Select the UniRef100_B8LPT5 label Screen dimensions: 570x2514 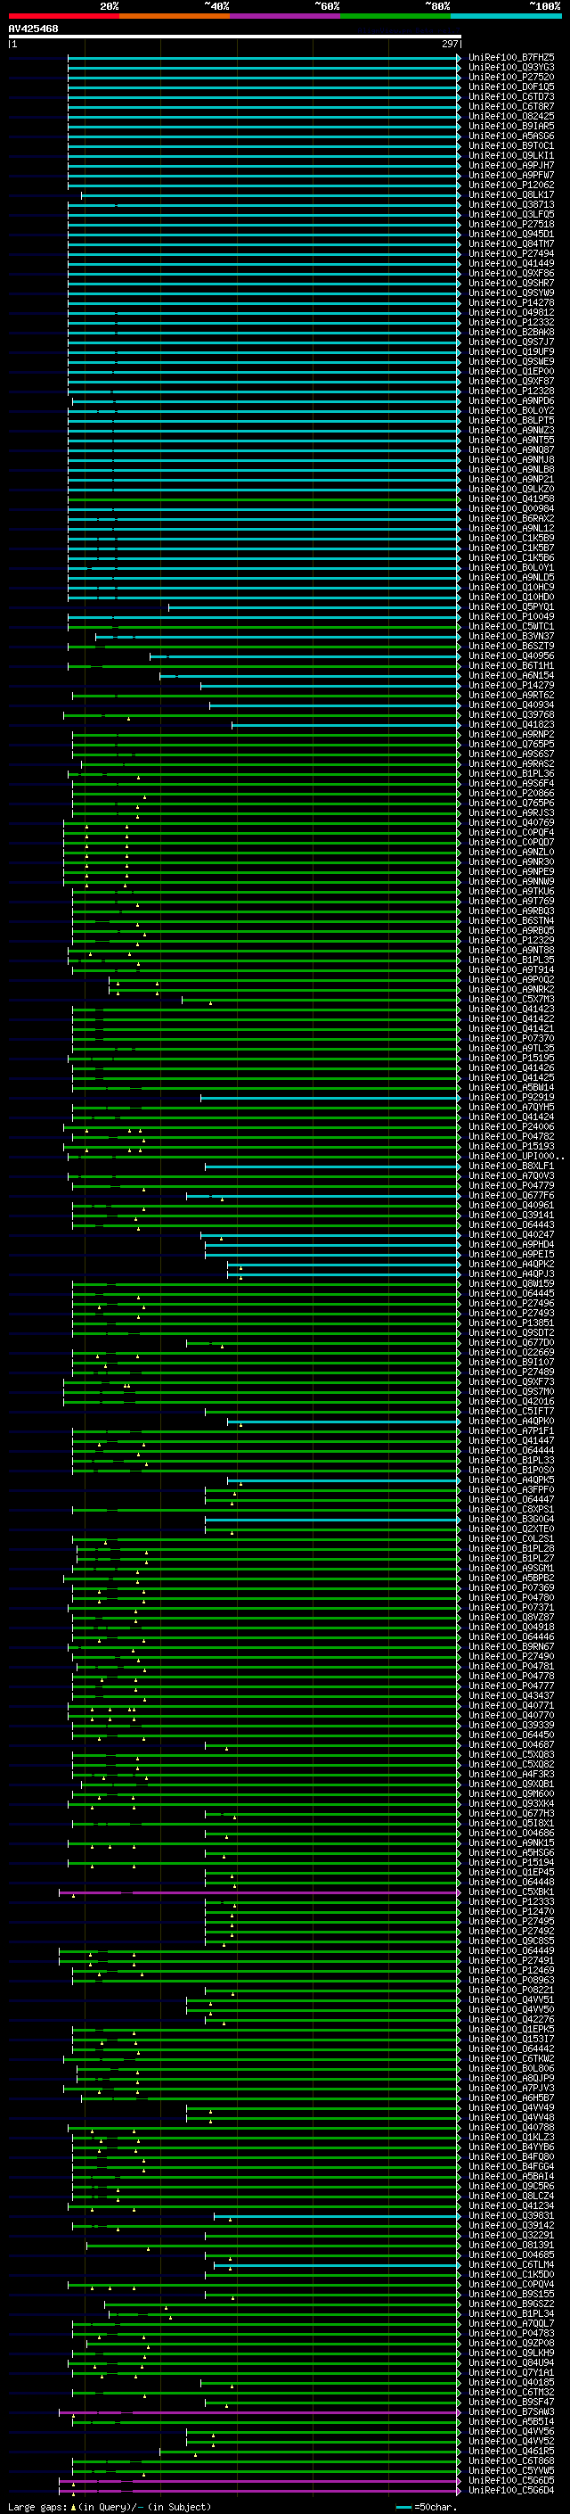coord(510,421)
